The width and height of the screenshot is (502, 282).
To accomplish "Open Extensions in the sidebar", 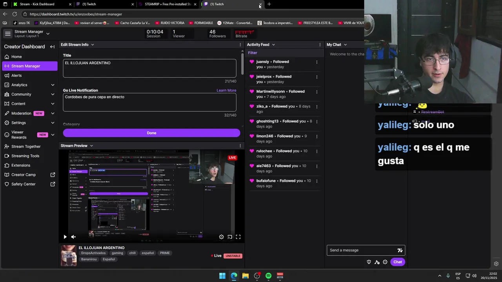I will click(x=30, y=165).
